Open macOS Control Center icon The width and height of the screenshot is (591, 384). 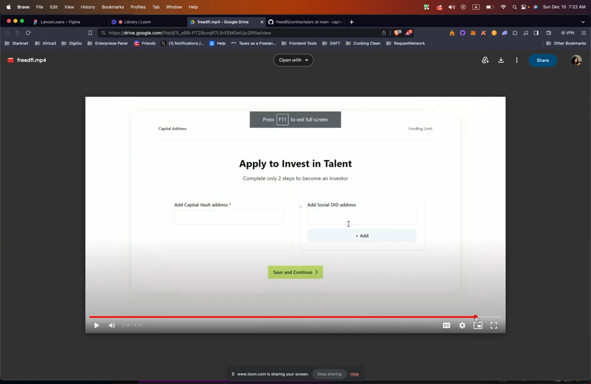[524, 7]
